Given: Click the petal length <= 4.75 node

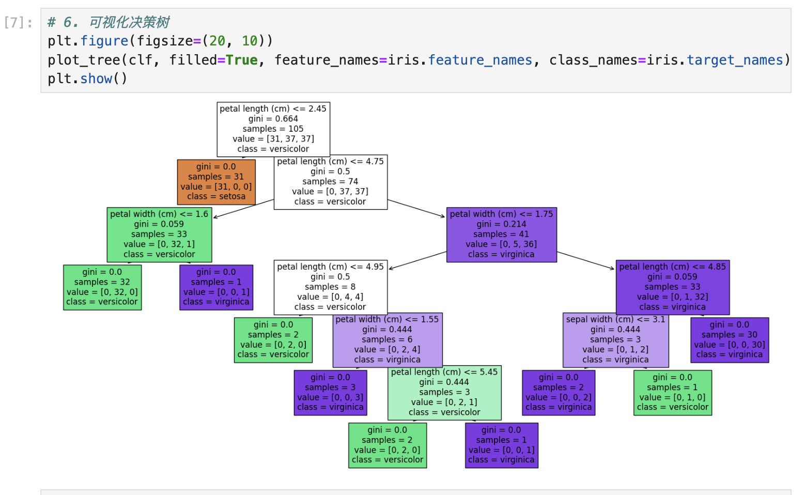Looking at the screenshot, I should point(330,182).
